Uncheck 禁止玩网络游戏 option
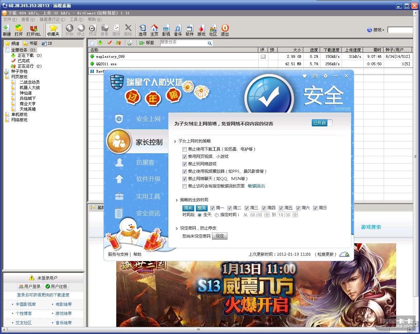 [x=184, y=164]
